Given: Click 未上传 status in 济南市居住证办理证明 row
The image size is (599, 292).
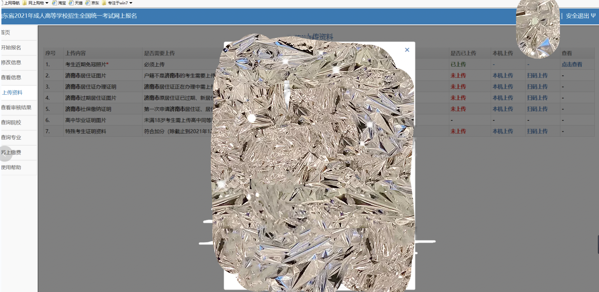Looking at the screenshot, I should coord(458,86).
